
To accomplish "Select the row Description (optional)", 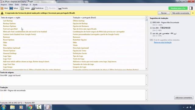I will 73,48.
